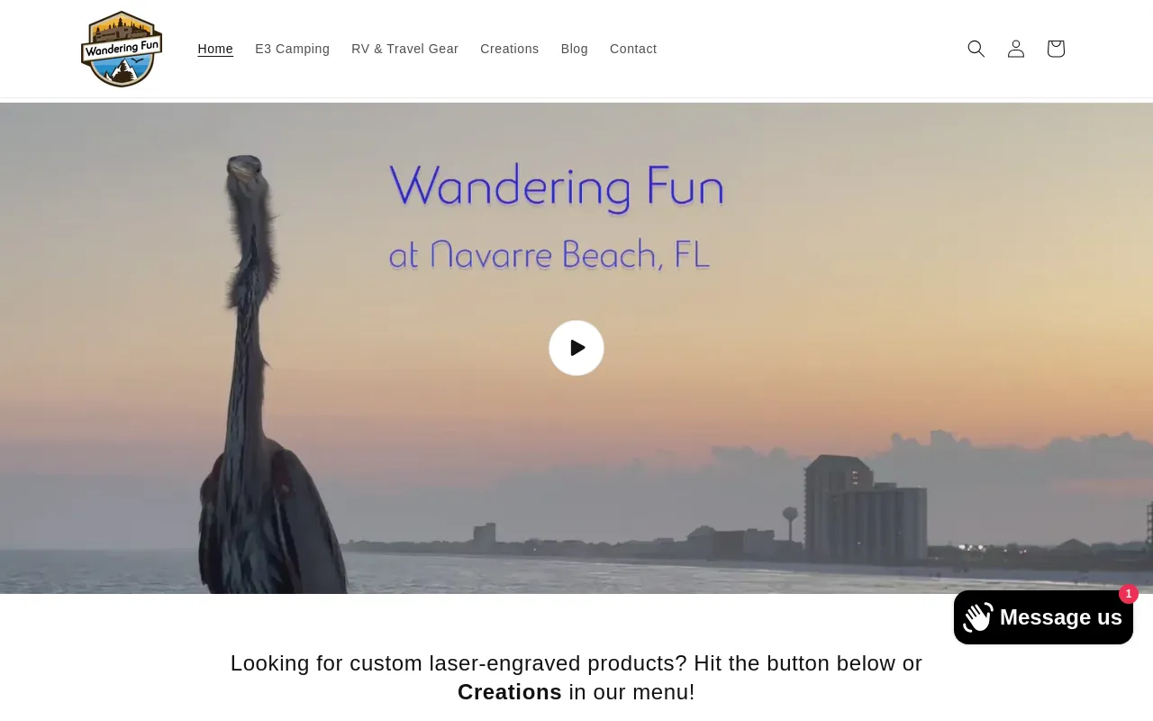The width and height of the screenshot is (1153, 721).
Task: Click the waving hand chat icon
Action: click(978, 617)
